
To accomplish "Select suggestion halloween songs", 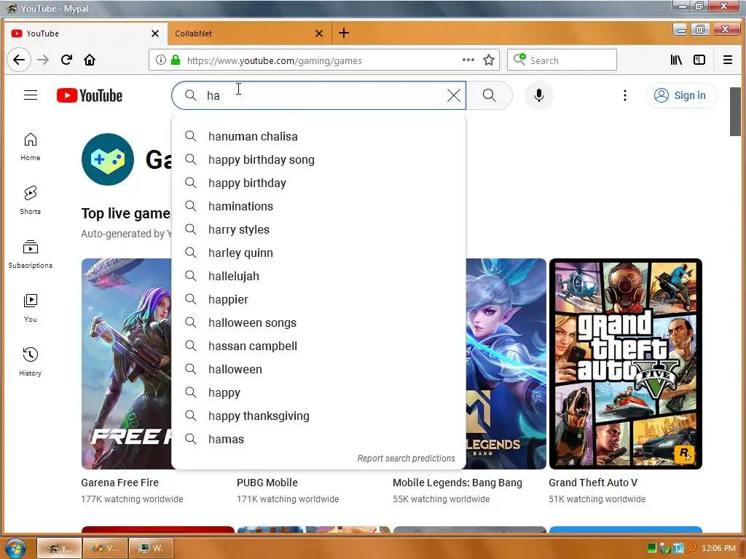I will pos(318,322).
